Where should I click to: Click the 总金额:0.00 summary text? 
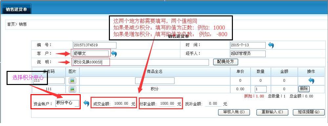[x=301, y=96]
